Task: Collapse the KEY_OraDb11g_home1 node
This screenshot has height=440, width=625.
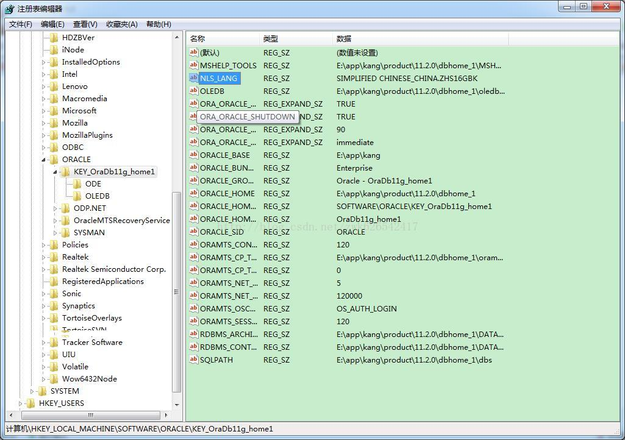Action: [55, 172]
